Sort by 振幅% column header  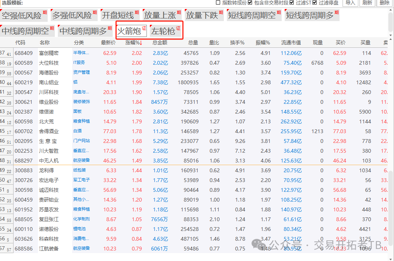pos(263,42)
